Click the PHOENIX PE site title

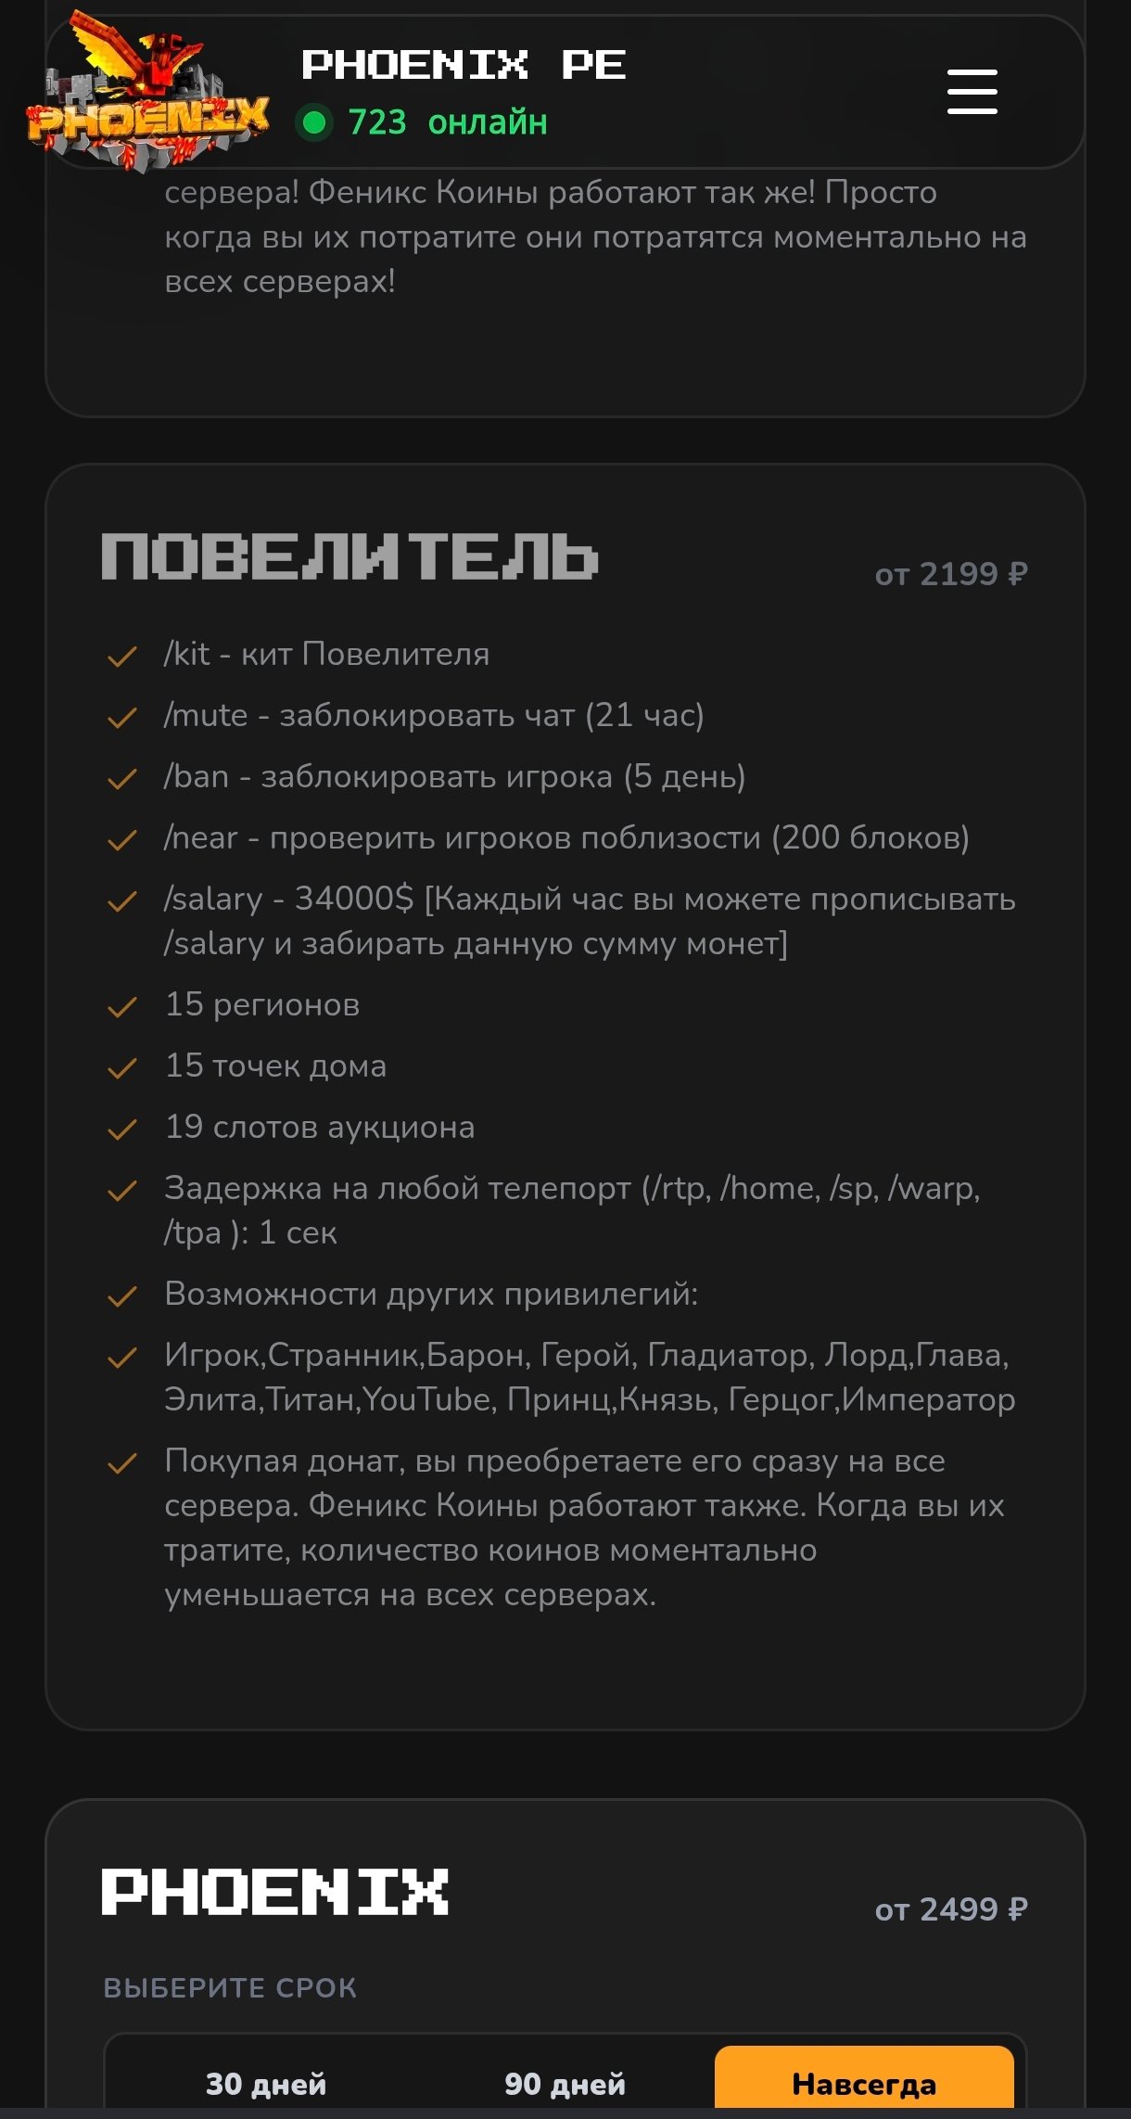click(464, 65)
